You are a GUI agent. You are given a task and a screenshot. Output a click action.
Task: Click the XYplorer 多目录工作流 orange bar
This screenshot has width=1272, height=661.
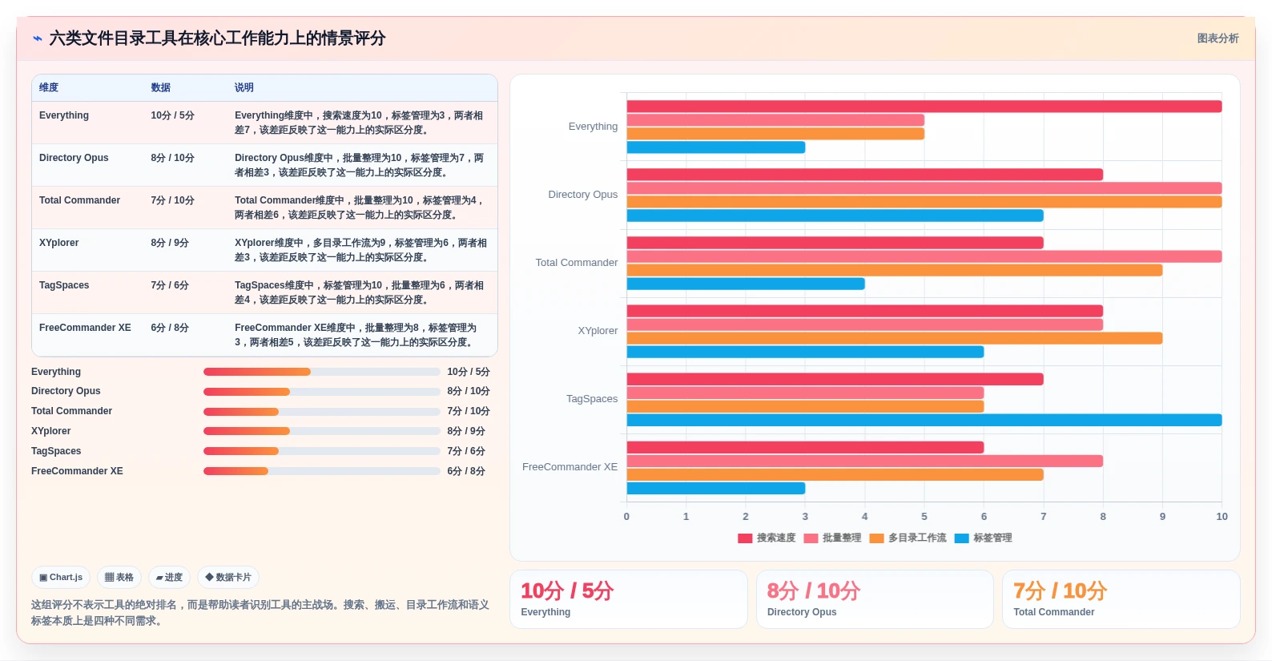pyautogui.click(x=895, y=338)
